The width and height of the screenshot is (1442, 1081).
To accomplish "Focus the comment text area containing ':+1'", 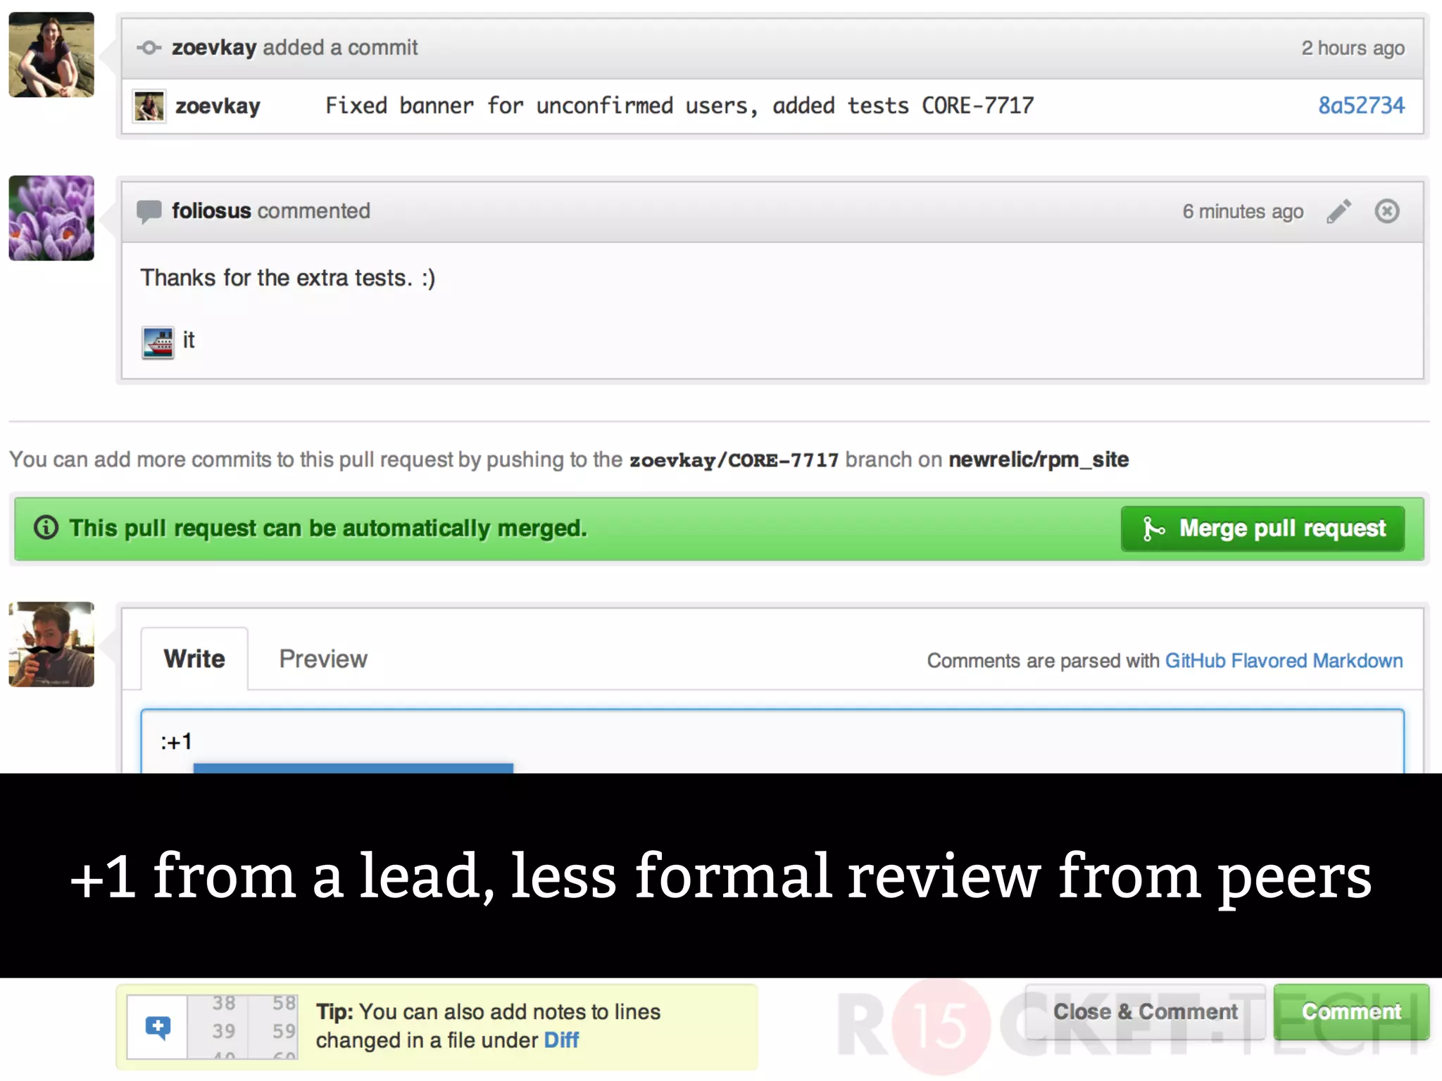I will pyautogui.click(x=772, y=742).
